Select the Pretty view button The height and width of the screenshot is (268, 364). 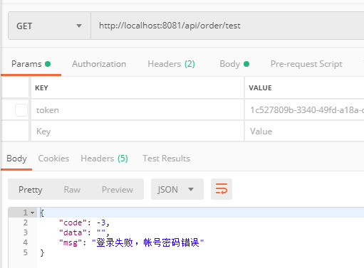click(x=31, y=190)
